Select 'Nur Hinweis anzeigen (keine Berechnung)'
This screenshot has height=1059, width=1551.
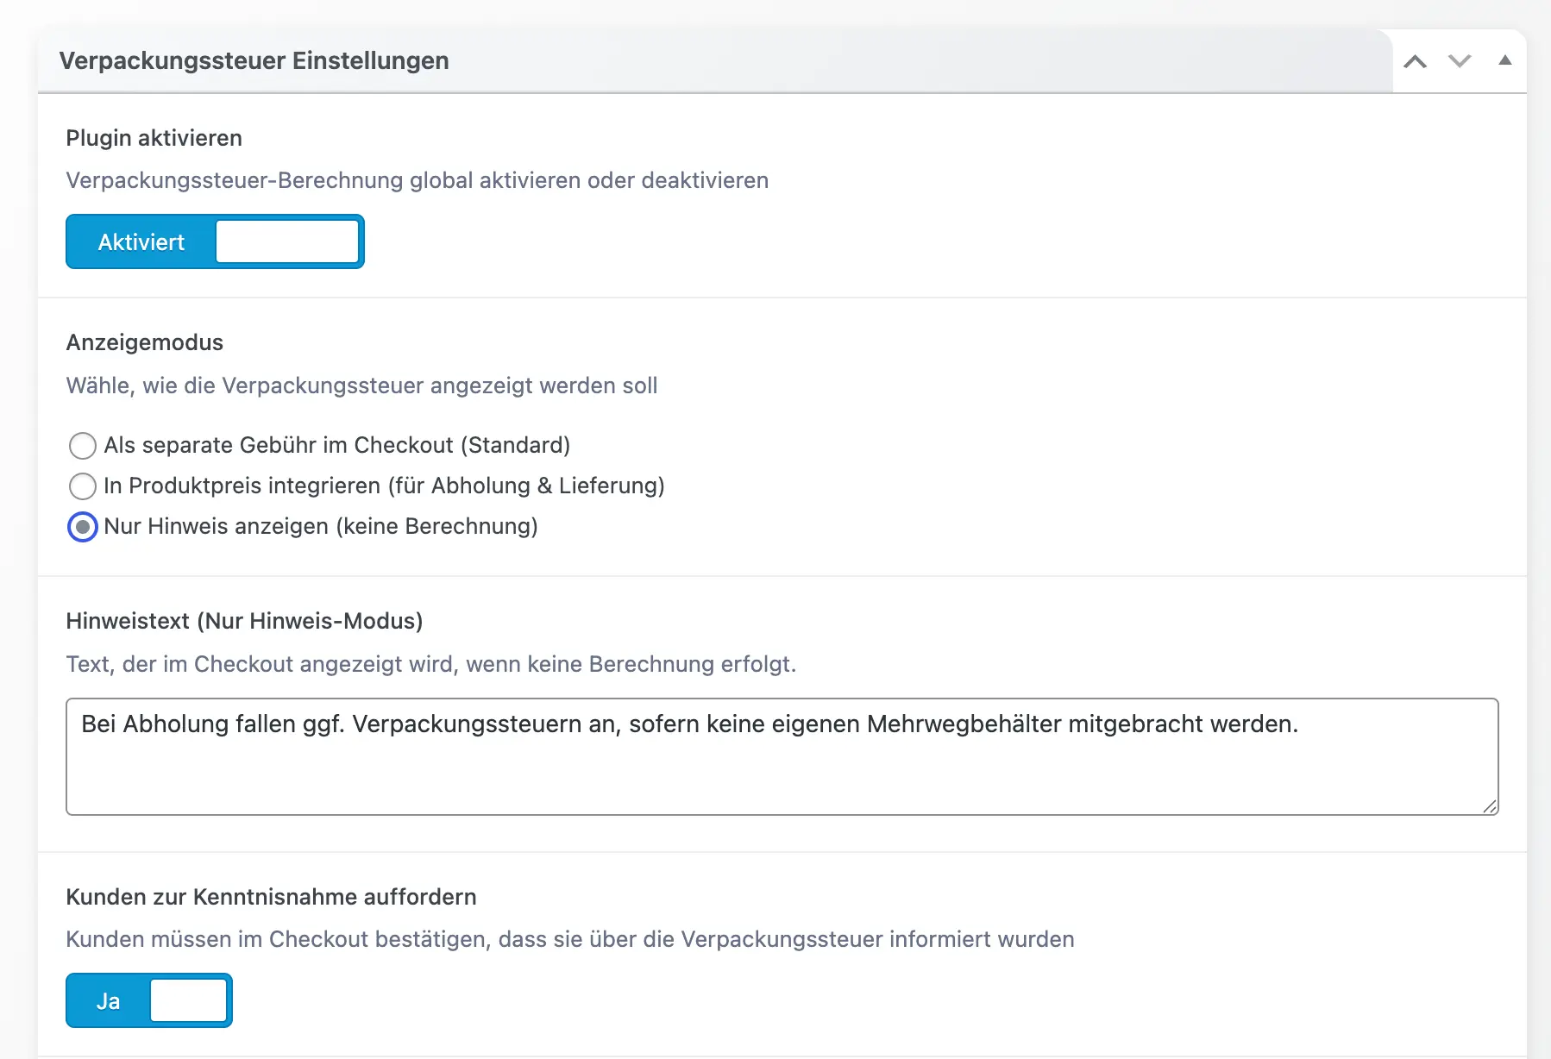pyautogui.click(x=82, y=526)
